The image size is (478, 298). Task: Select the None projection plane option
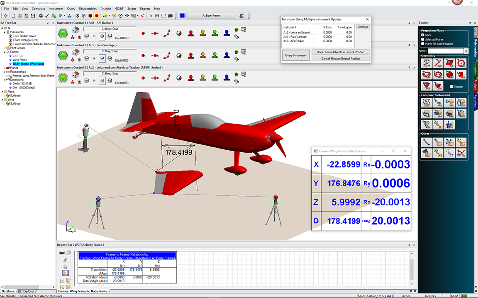[x=423, y=35]
